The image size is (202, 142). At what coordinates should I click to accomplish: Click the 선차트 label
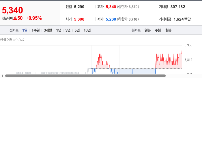tap(14, 30)
